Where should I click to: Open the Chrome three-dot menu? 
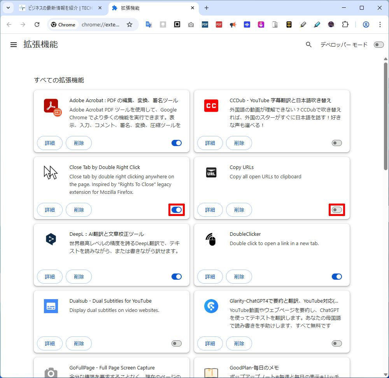coord(380,24)
